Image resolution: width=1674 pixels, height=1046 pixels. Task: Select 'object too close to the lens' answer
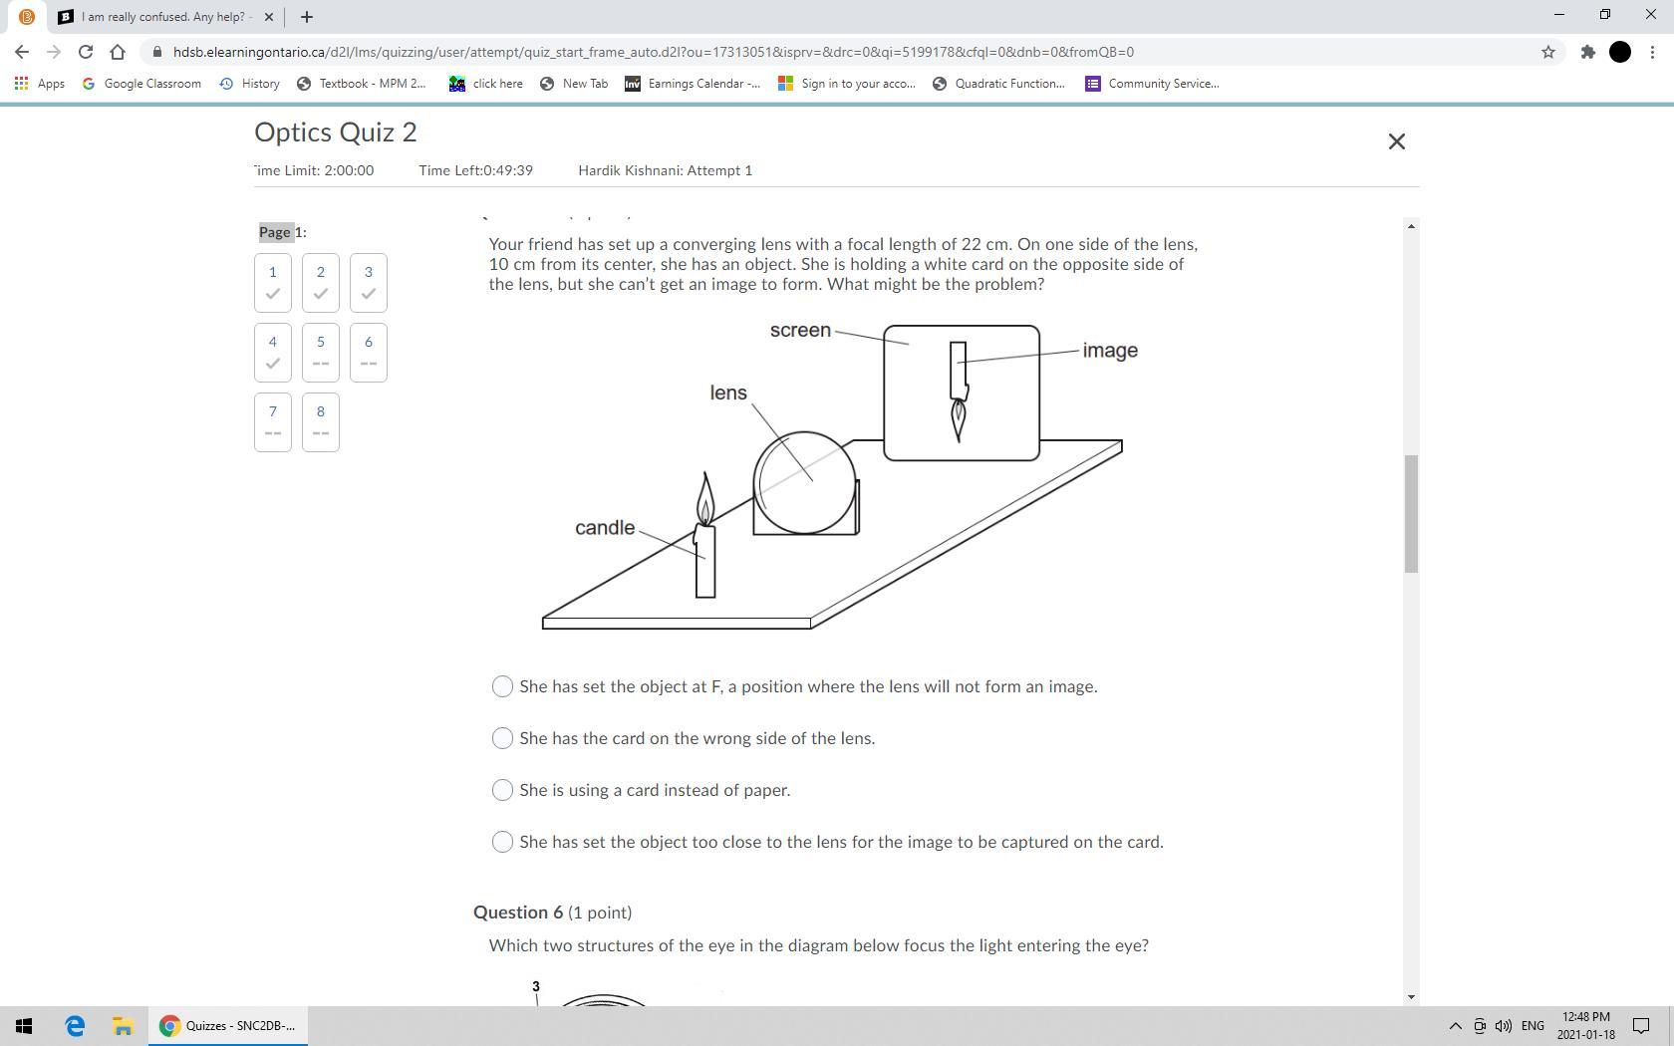[503, 842]
